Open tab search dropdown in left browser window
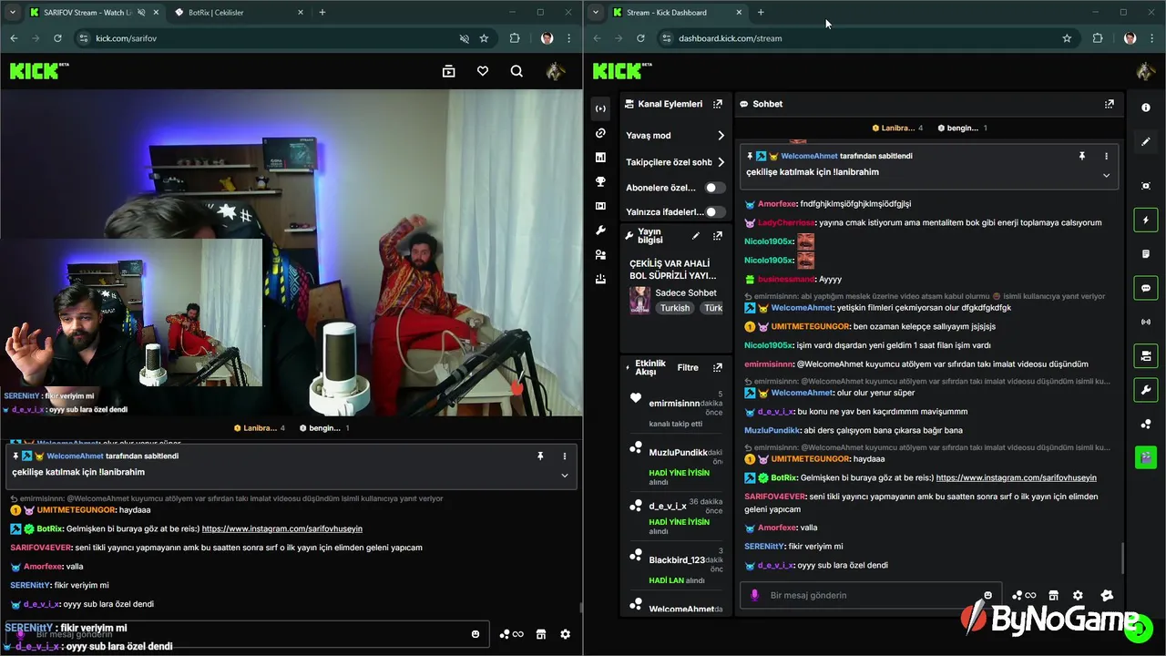The height and width of the screenshot is (656, 1166). click(12, 13)
